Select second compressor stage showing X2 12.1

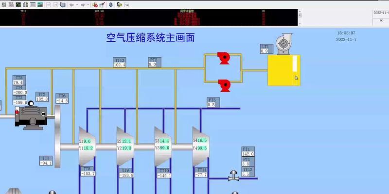[125, 146]
